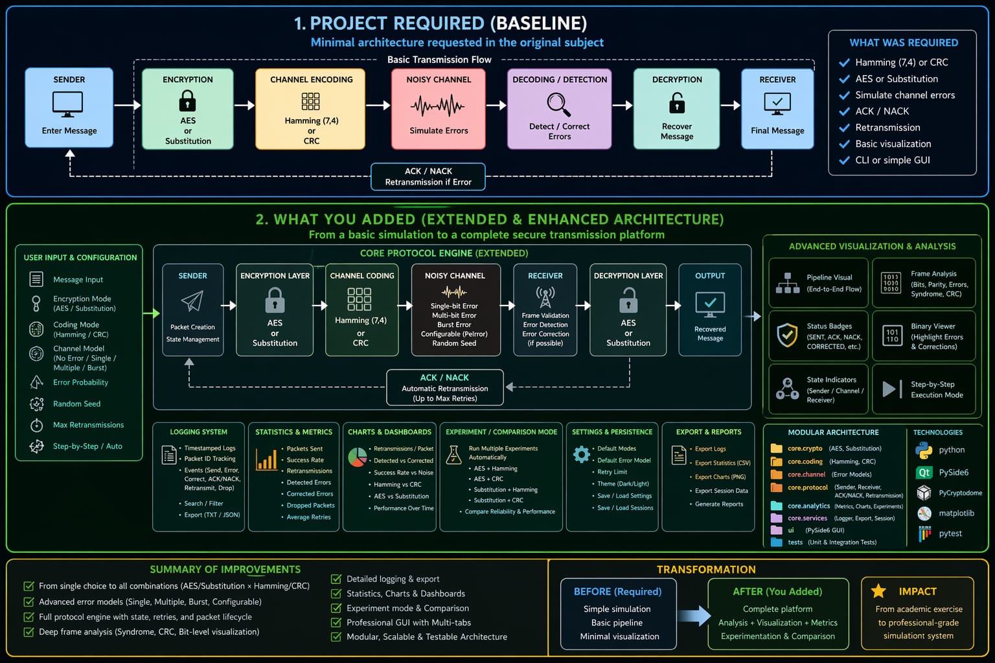The height and width of the screenshot is (663, 995).
Task: Click the magnifier icon in Decoding / Detection
Action: tap(558, 104)
